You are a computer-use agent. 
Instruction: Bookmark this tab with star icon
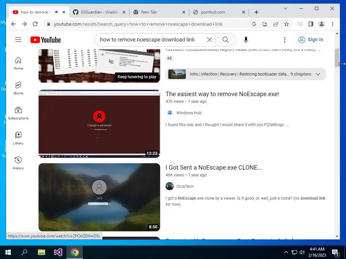coord(287,24)
